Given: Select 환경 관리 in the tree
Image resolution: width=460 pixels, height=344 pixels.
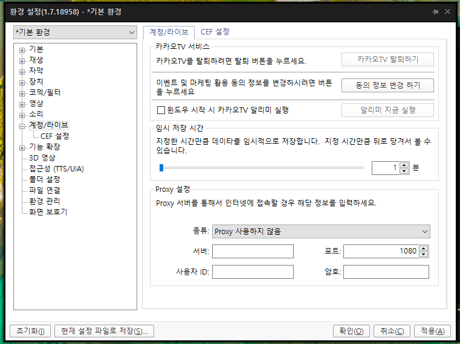Looking at the screenshot, I should click(45, 202).
